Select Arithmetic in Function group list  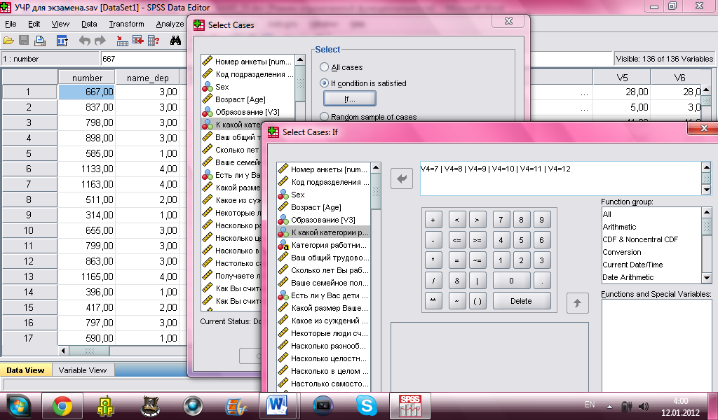point(619,227)
